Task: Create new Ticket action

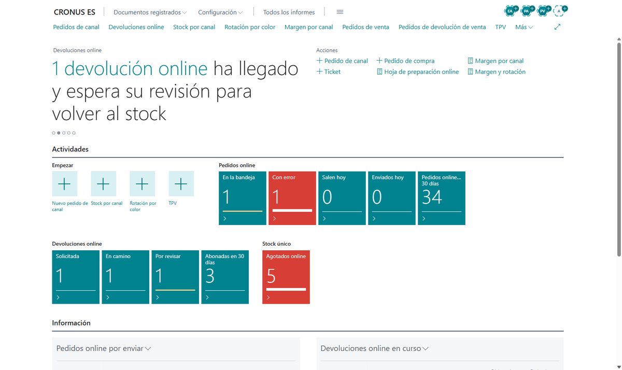Action: point(329,72)
